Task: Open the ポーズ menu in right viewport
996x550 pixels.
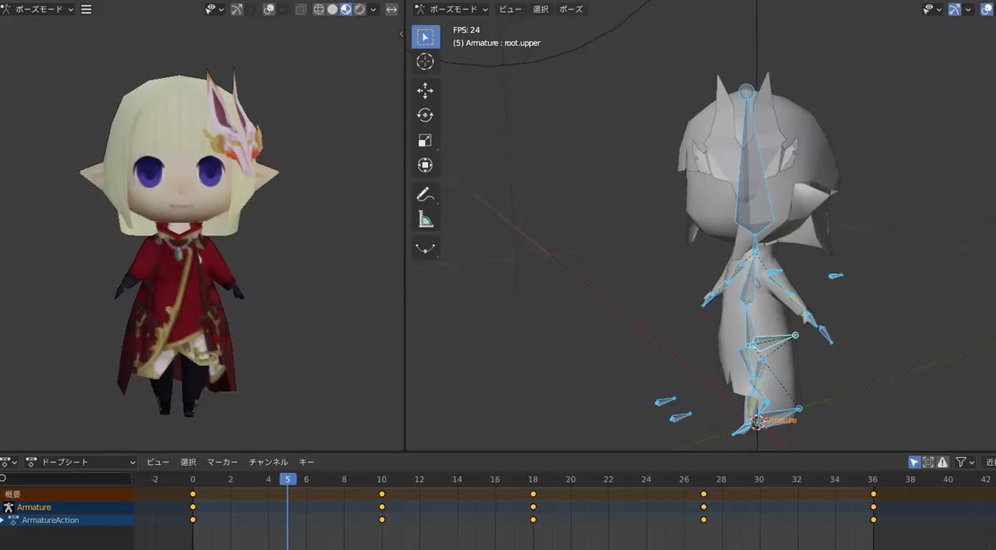Action: coord(570,9)
